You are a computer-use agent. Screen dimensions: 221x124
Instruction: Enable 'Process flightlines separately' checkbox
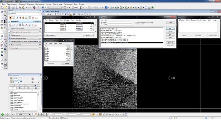pyautogui.click(x=136, y=23)
